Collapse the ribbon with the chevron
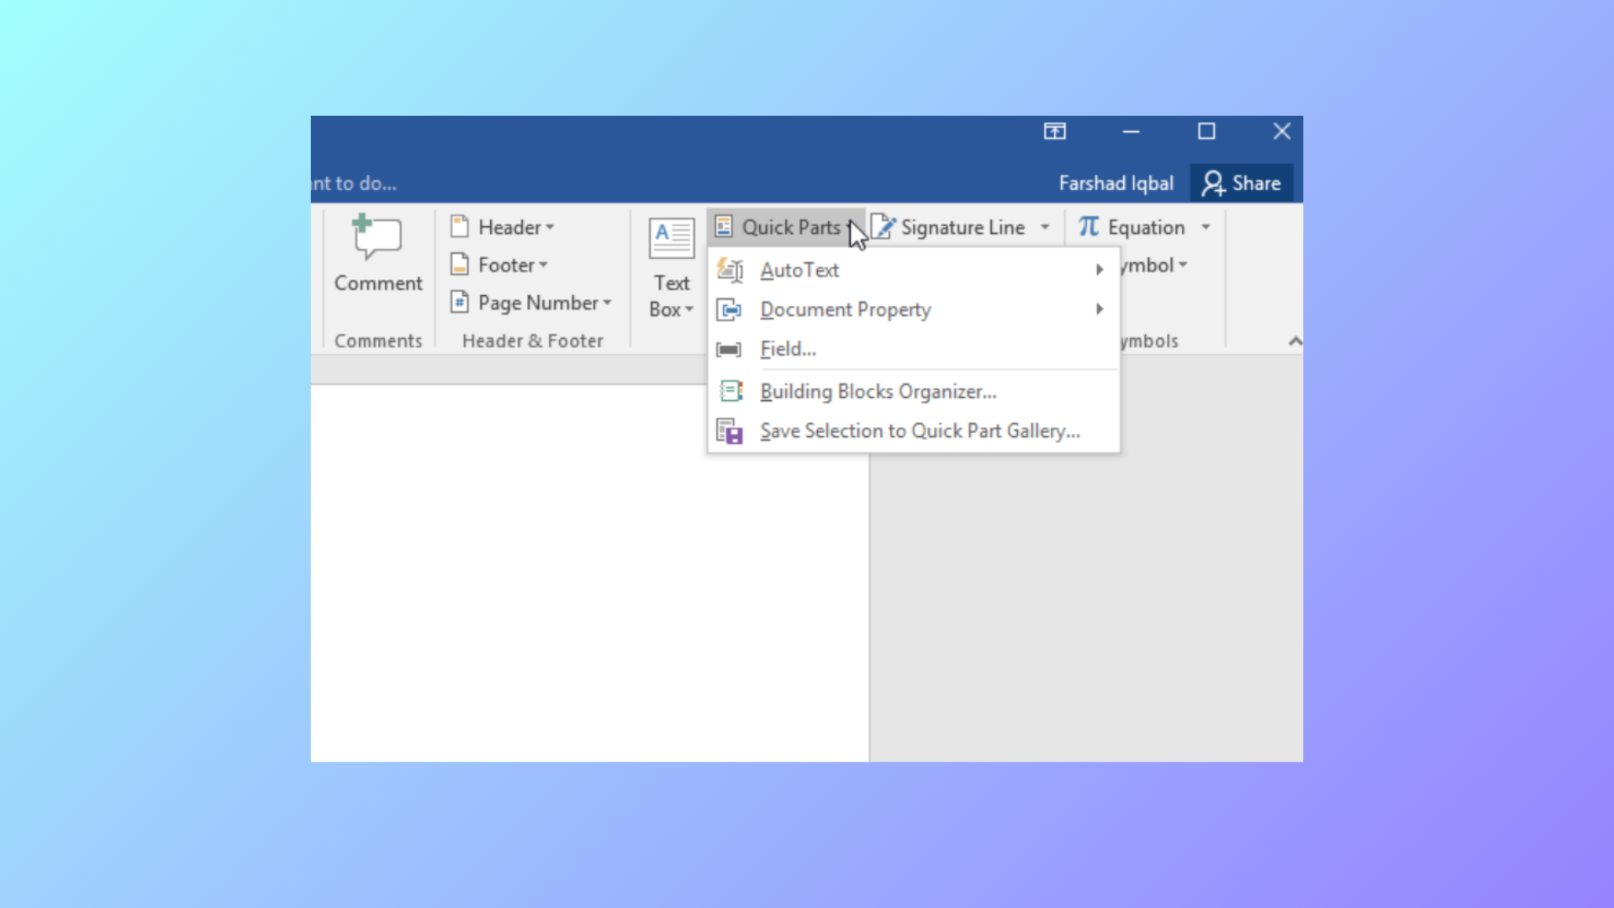Screen dimensions: 1614x908 click(1295, 340)
